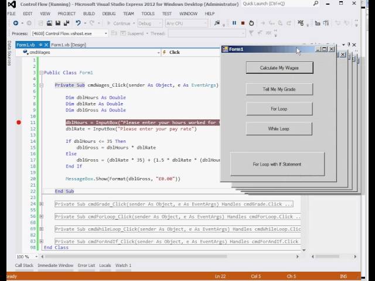Screen dimensions: 375x281
Task: Click the Quick Launch search magnifier
Action: pos(316,4)
